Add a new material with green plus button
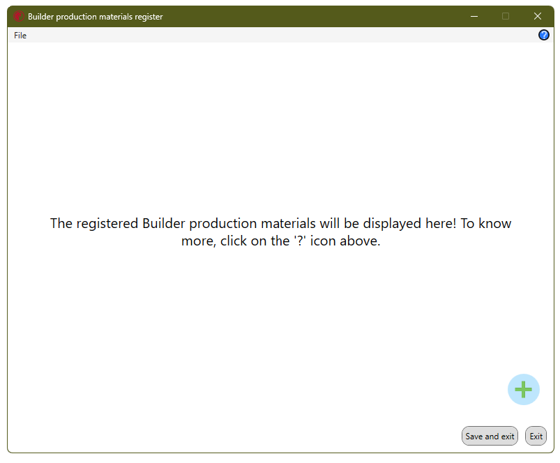Screen dimensions: 560x463 523,390
